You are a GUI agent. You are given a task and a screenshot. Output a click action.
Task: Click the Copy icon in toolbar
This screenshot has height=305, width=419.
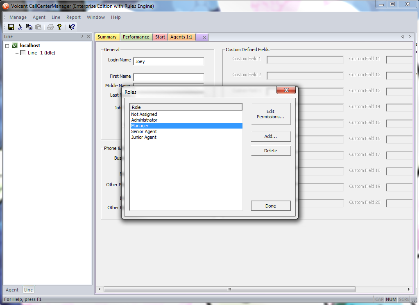click(x=29, y=27)
